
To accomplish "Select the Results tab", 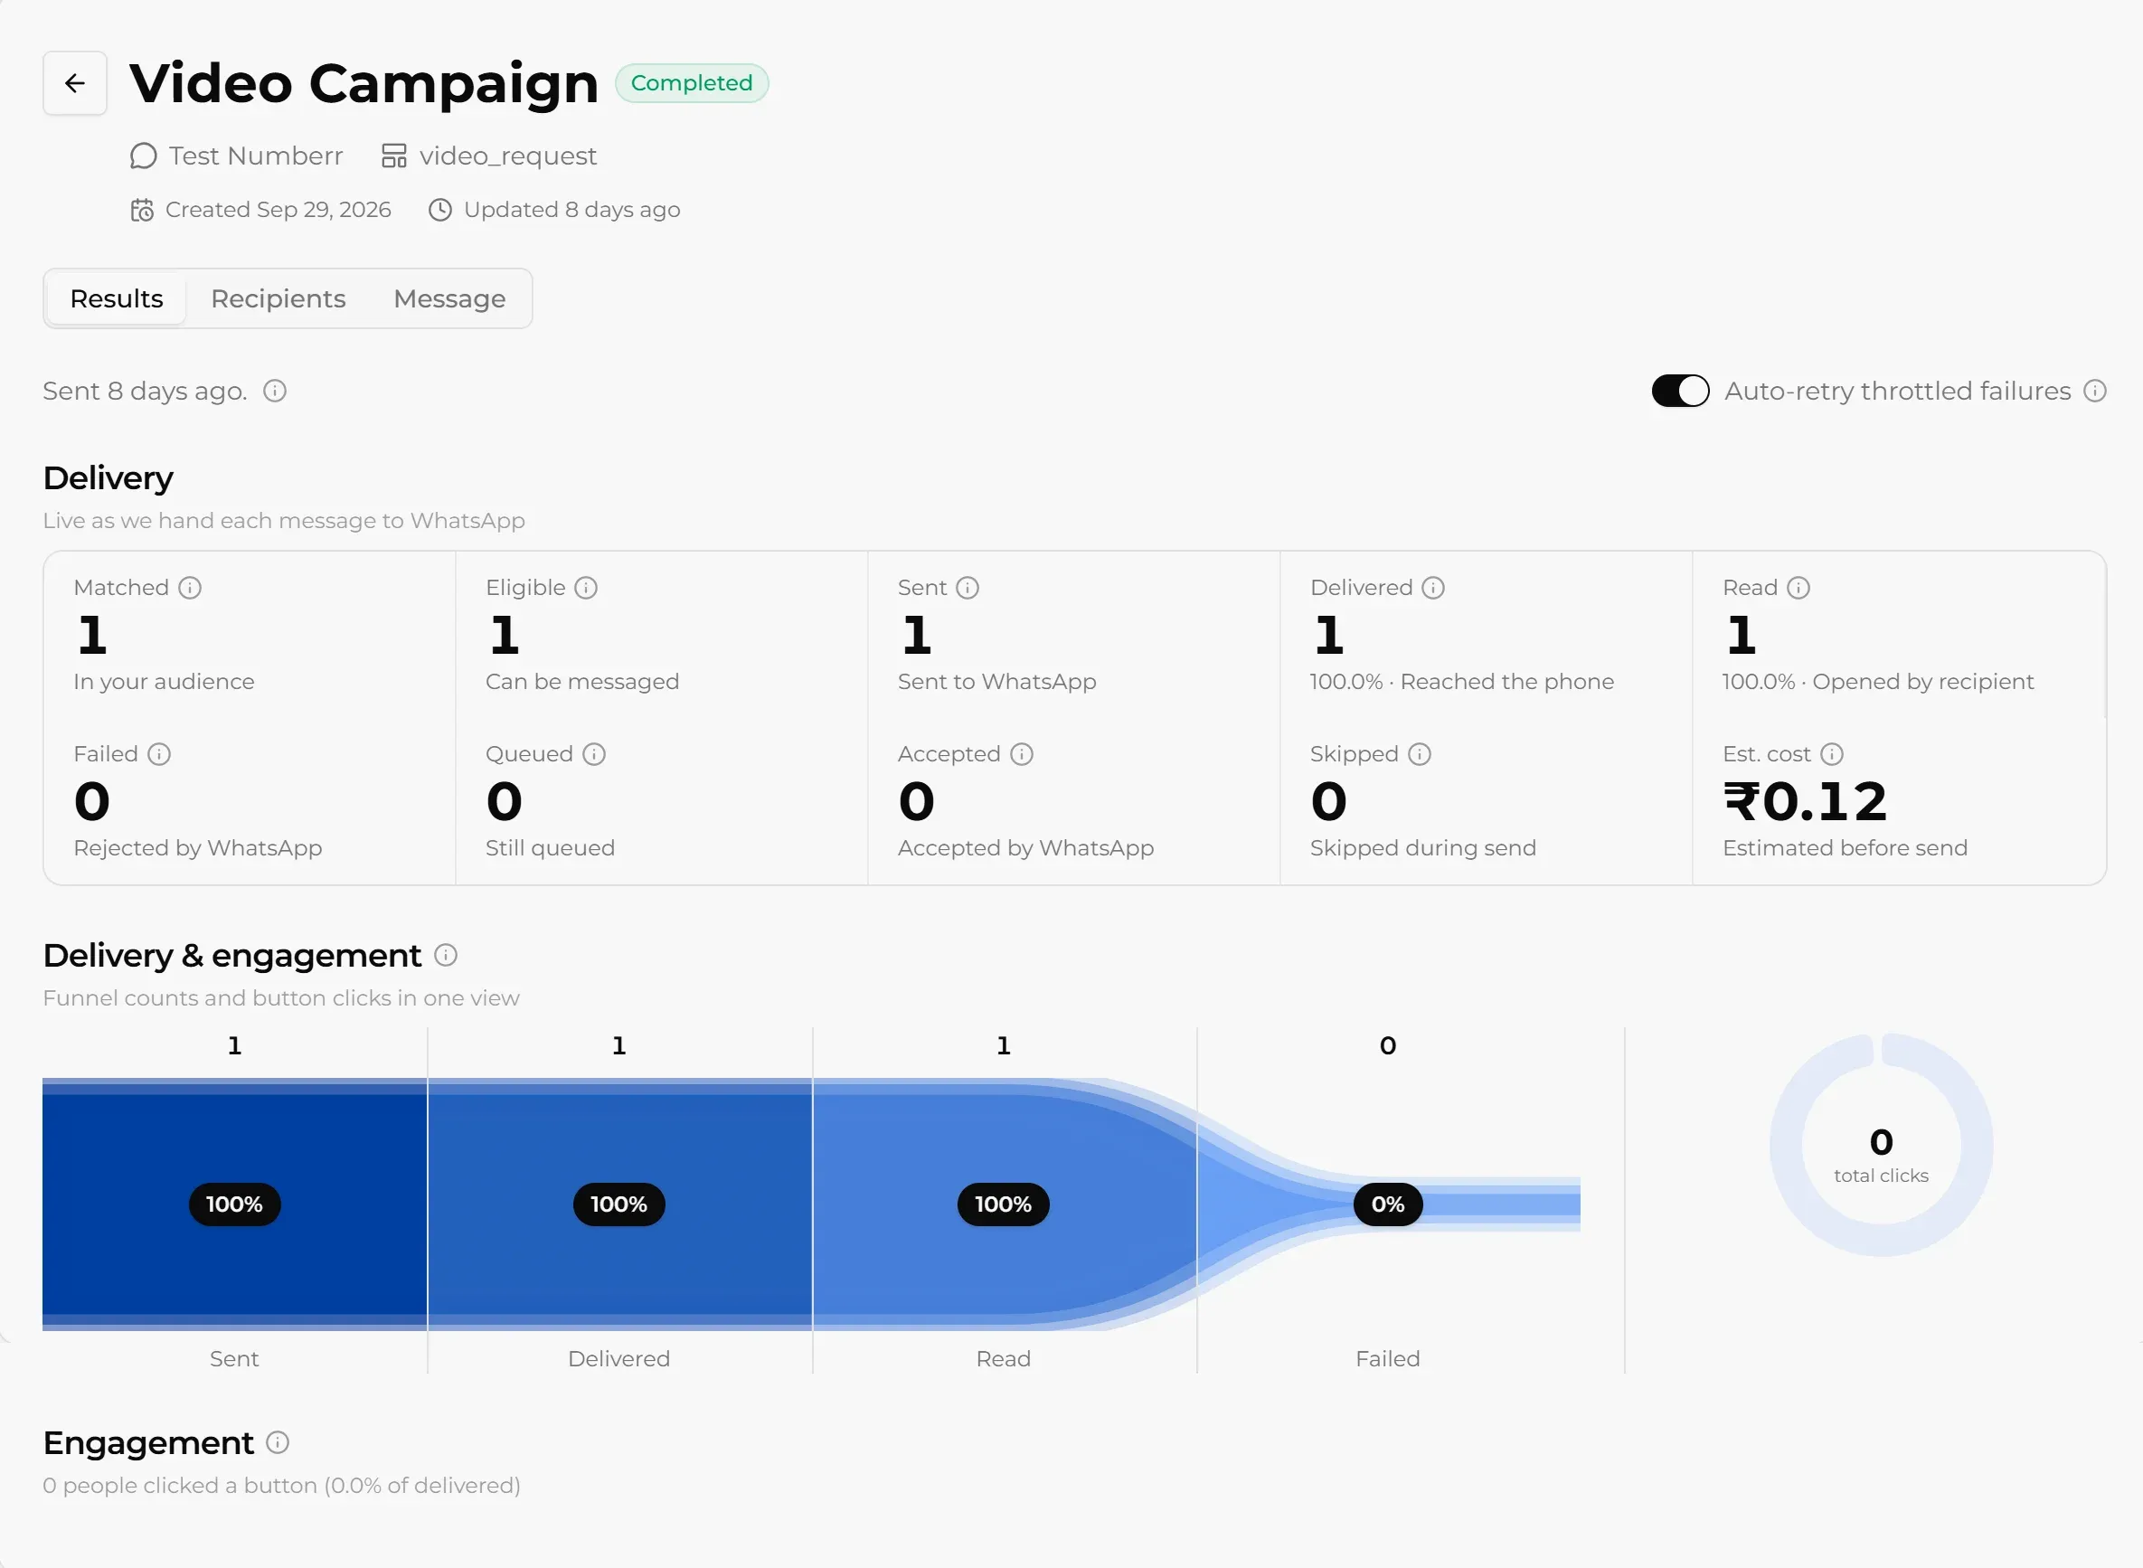I will 117,299.
